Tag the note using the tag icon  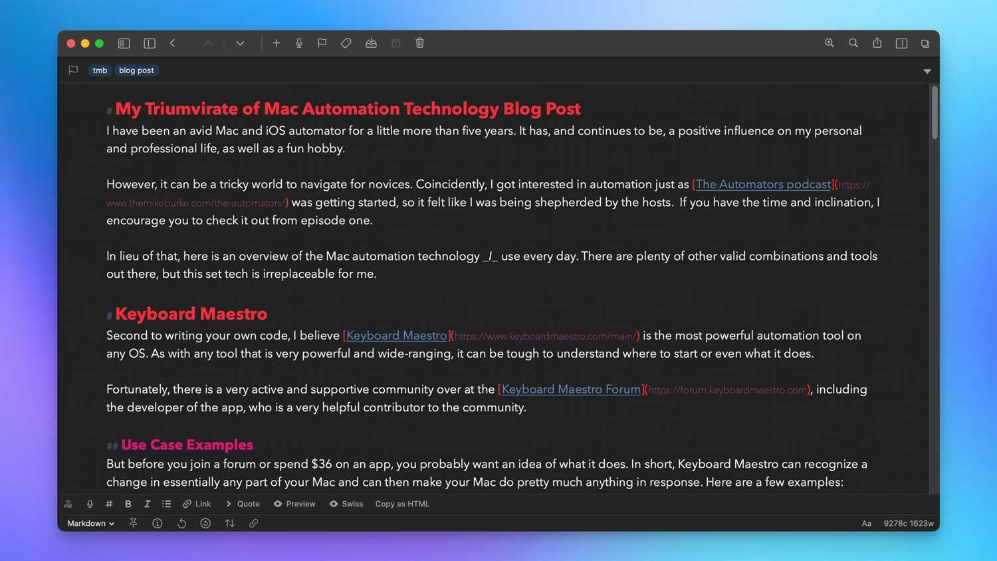coord(346,43)
